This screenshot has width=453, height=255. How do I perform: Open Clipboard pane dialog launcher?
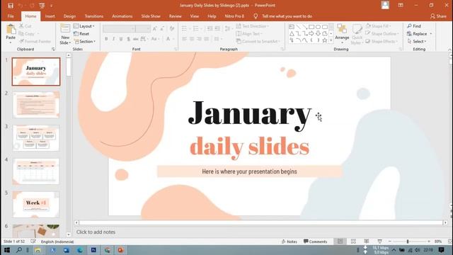[53, 49]
